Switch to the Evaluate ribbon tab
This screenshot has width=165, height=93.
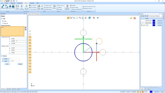click(x=32, y=3)
